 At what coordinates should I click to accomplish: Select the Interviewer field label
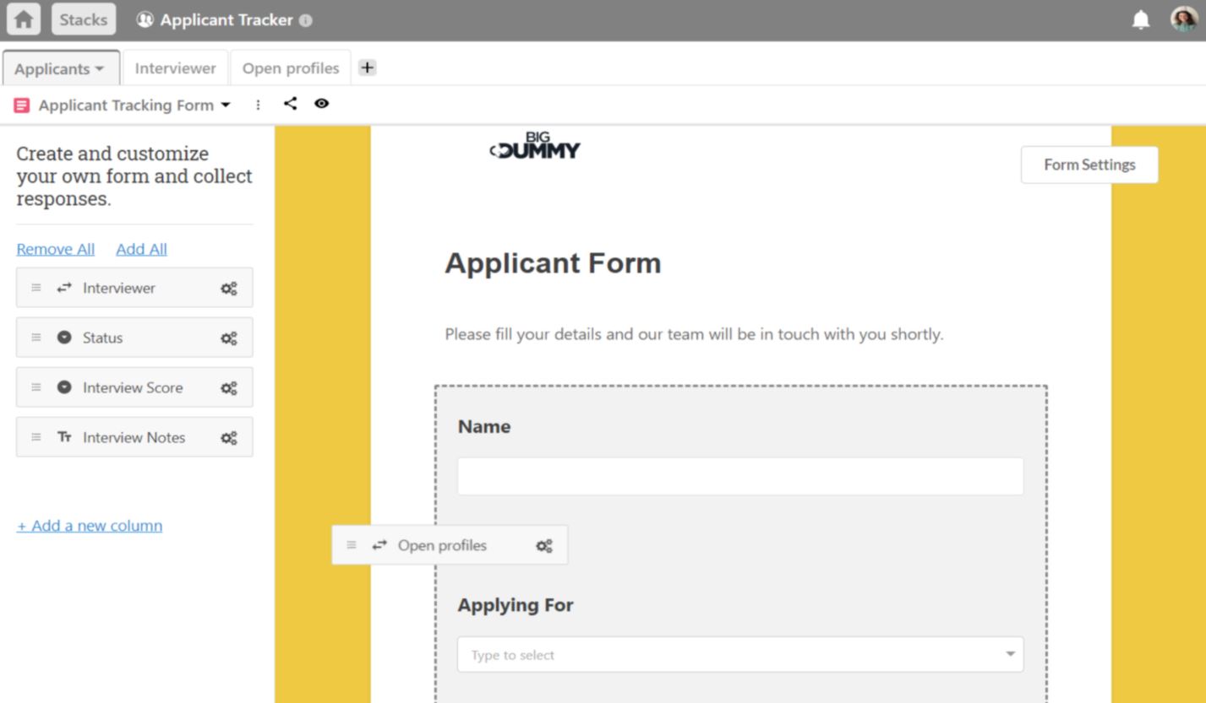(x=119, y=288)
